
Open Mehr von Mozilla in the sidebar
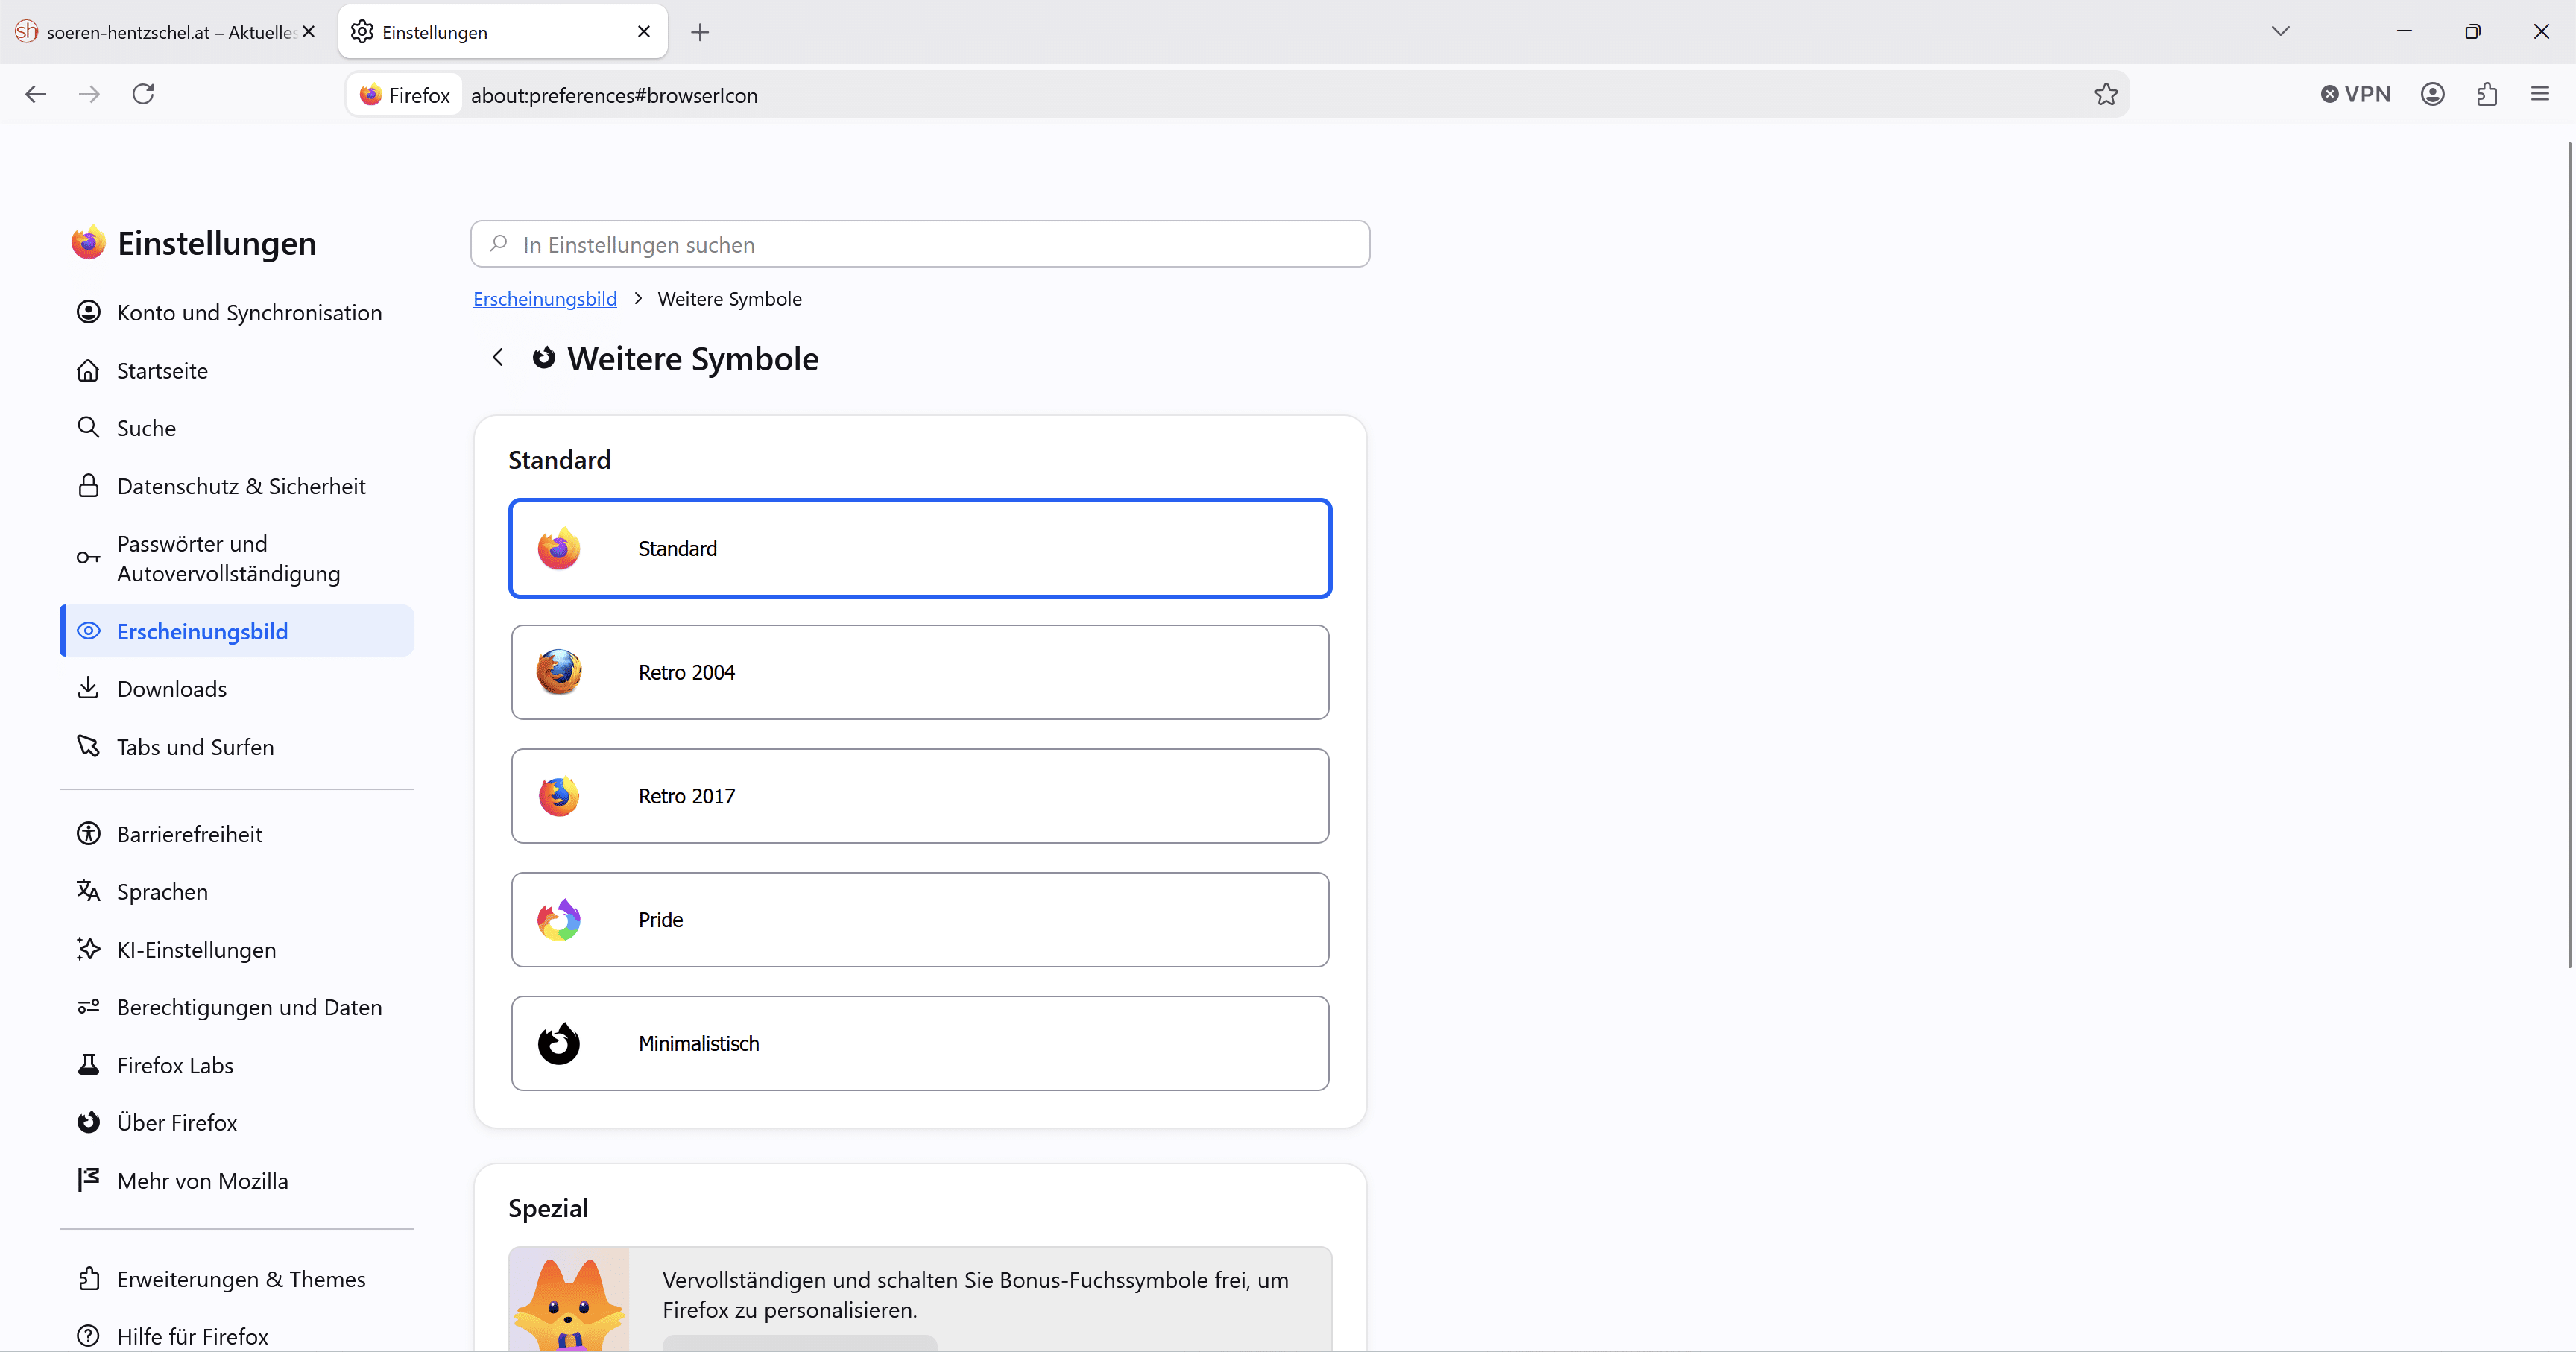[x=237, y=1181]
